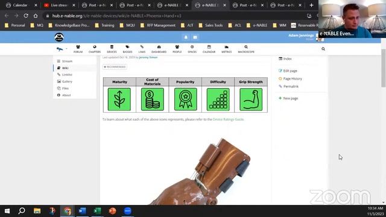386x217 pixels.
Task: Click the site search magnifier icon
Action: [x=323, y=49]
